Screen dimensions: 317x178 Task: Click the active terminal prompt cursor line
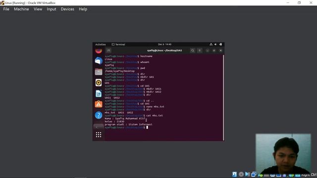pyautogui.click(x=126, y=128)
